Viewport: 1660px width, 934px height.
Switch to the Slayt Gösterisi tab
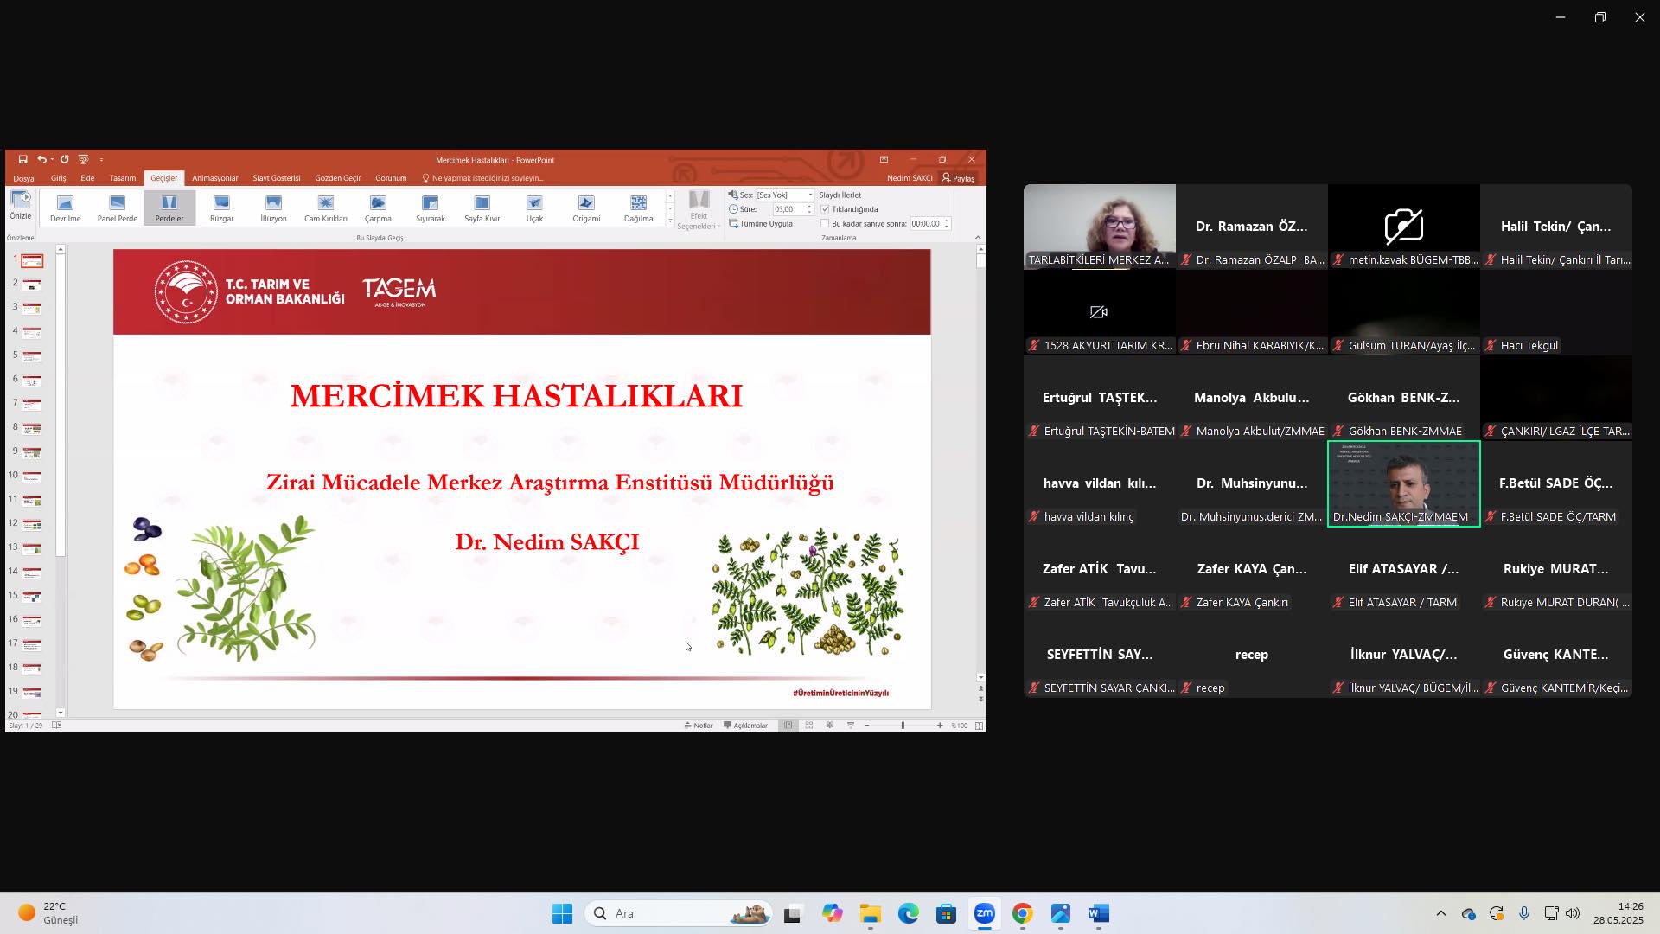coord(276,178)
